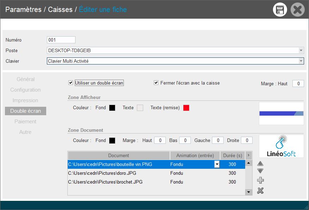Image resolution: width=309 pixels, height=210 pixels.
Task: Click the top-right Marge : Haut field
Action: [298, 84]
